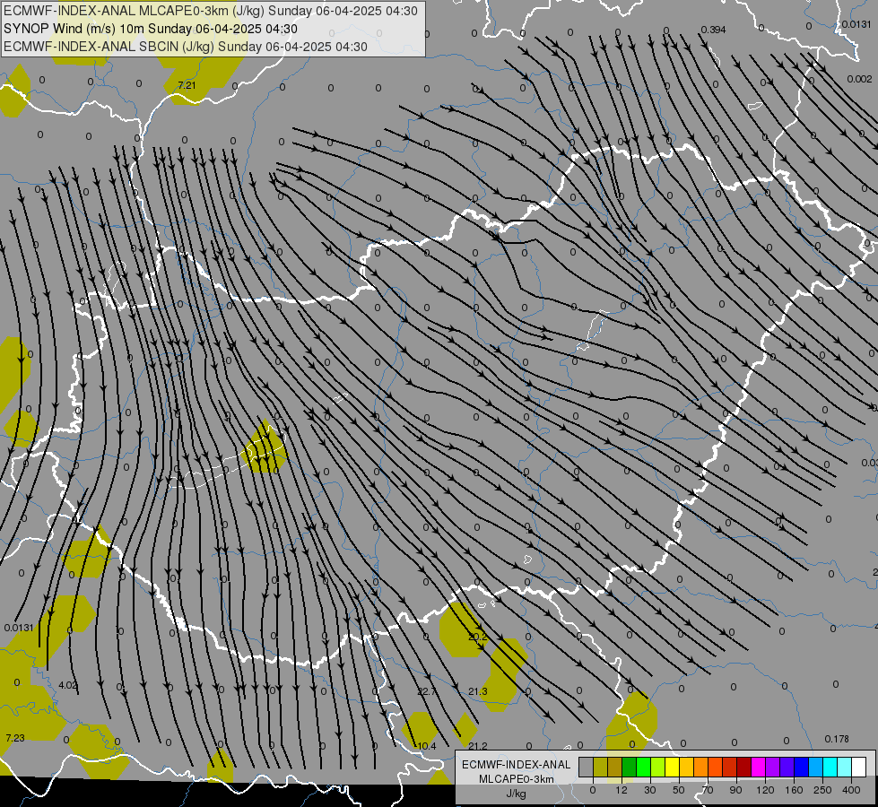Click the legend scale label 120
878x807 pixels.
coord(766,790)
